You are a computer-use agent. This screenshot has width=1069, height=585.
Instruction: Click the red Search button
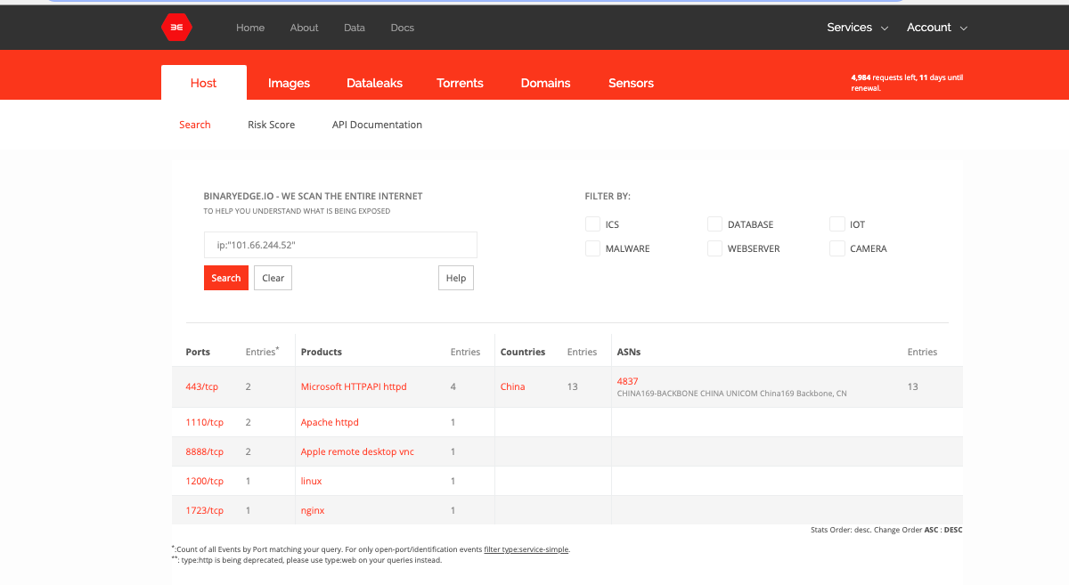tap(226, 278)
